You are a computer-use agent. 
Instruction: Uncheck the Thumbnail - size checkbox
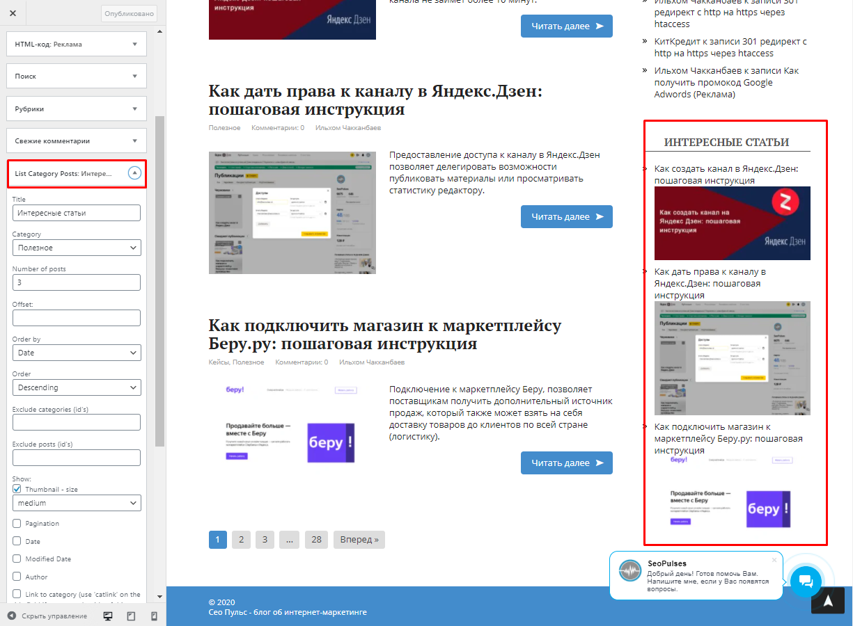17,489
